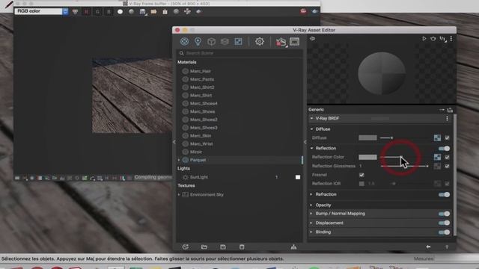The height and width of the screenshot is (269, 479).
Task: Collapse V-Ray BRDF section
Action: (311, 118)
